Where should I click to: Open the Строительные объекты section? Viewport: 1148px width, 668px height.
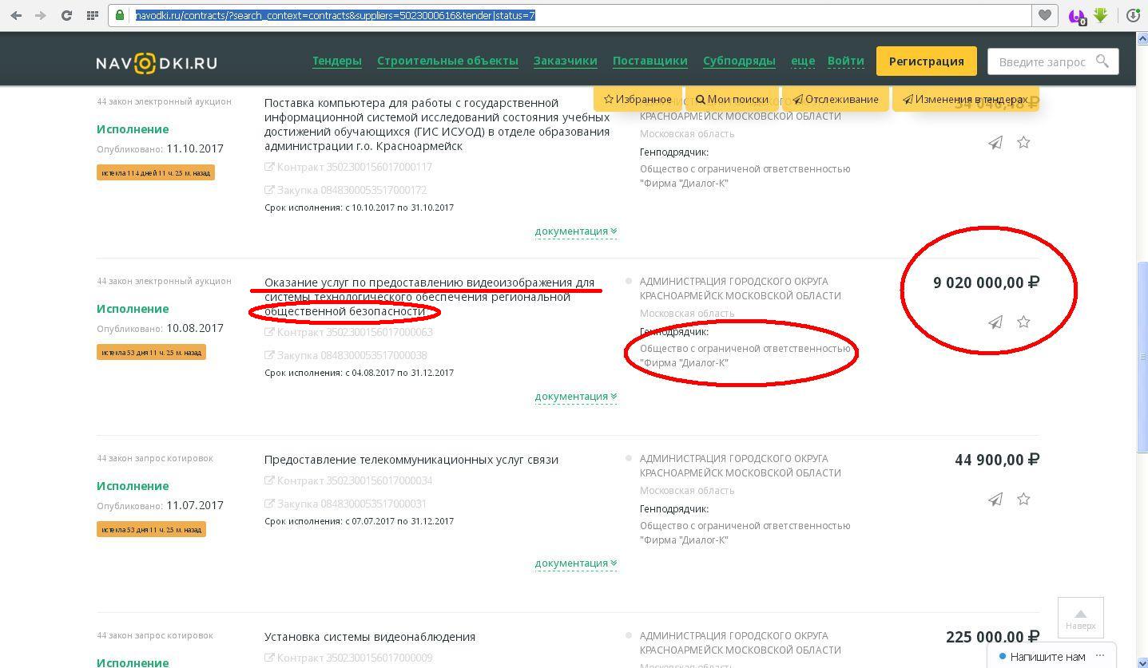[x=447, y=61]
